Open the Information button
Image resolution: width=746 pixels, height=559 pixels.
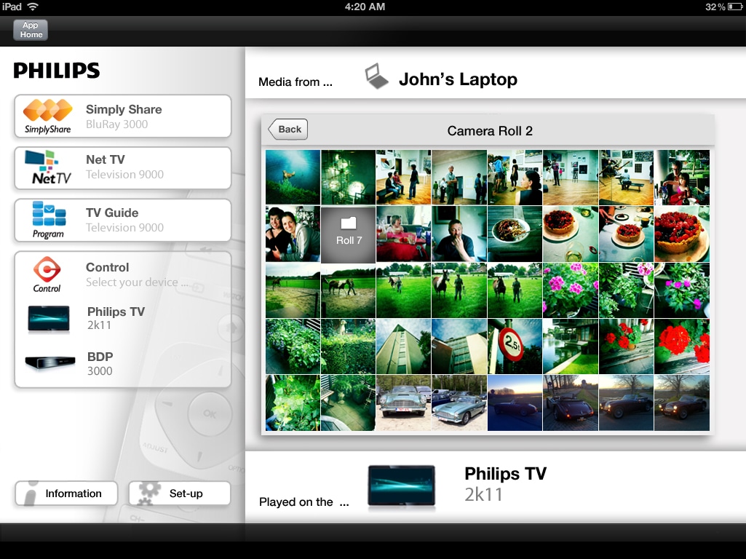[66, 493]
